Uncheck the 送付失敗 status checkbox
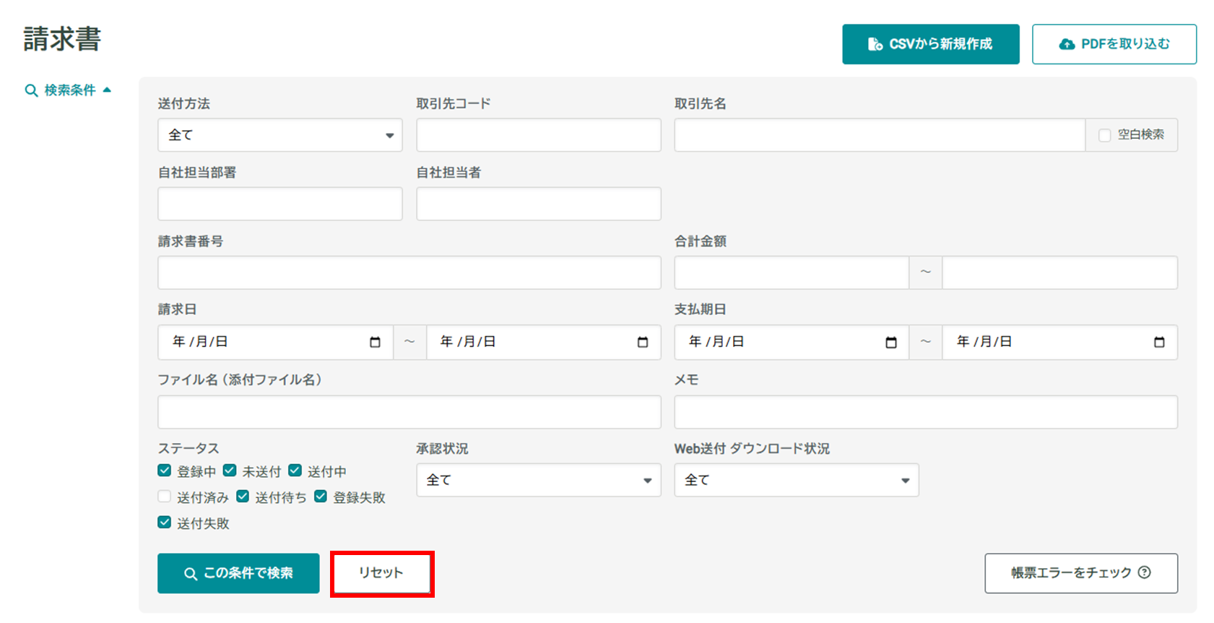Image resolution: width=1214 pixels, height=623 pixels. [165, 523]
